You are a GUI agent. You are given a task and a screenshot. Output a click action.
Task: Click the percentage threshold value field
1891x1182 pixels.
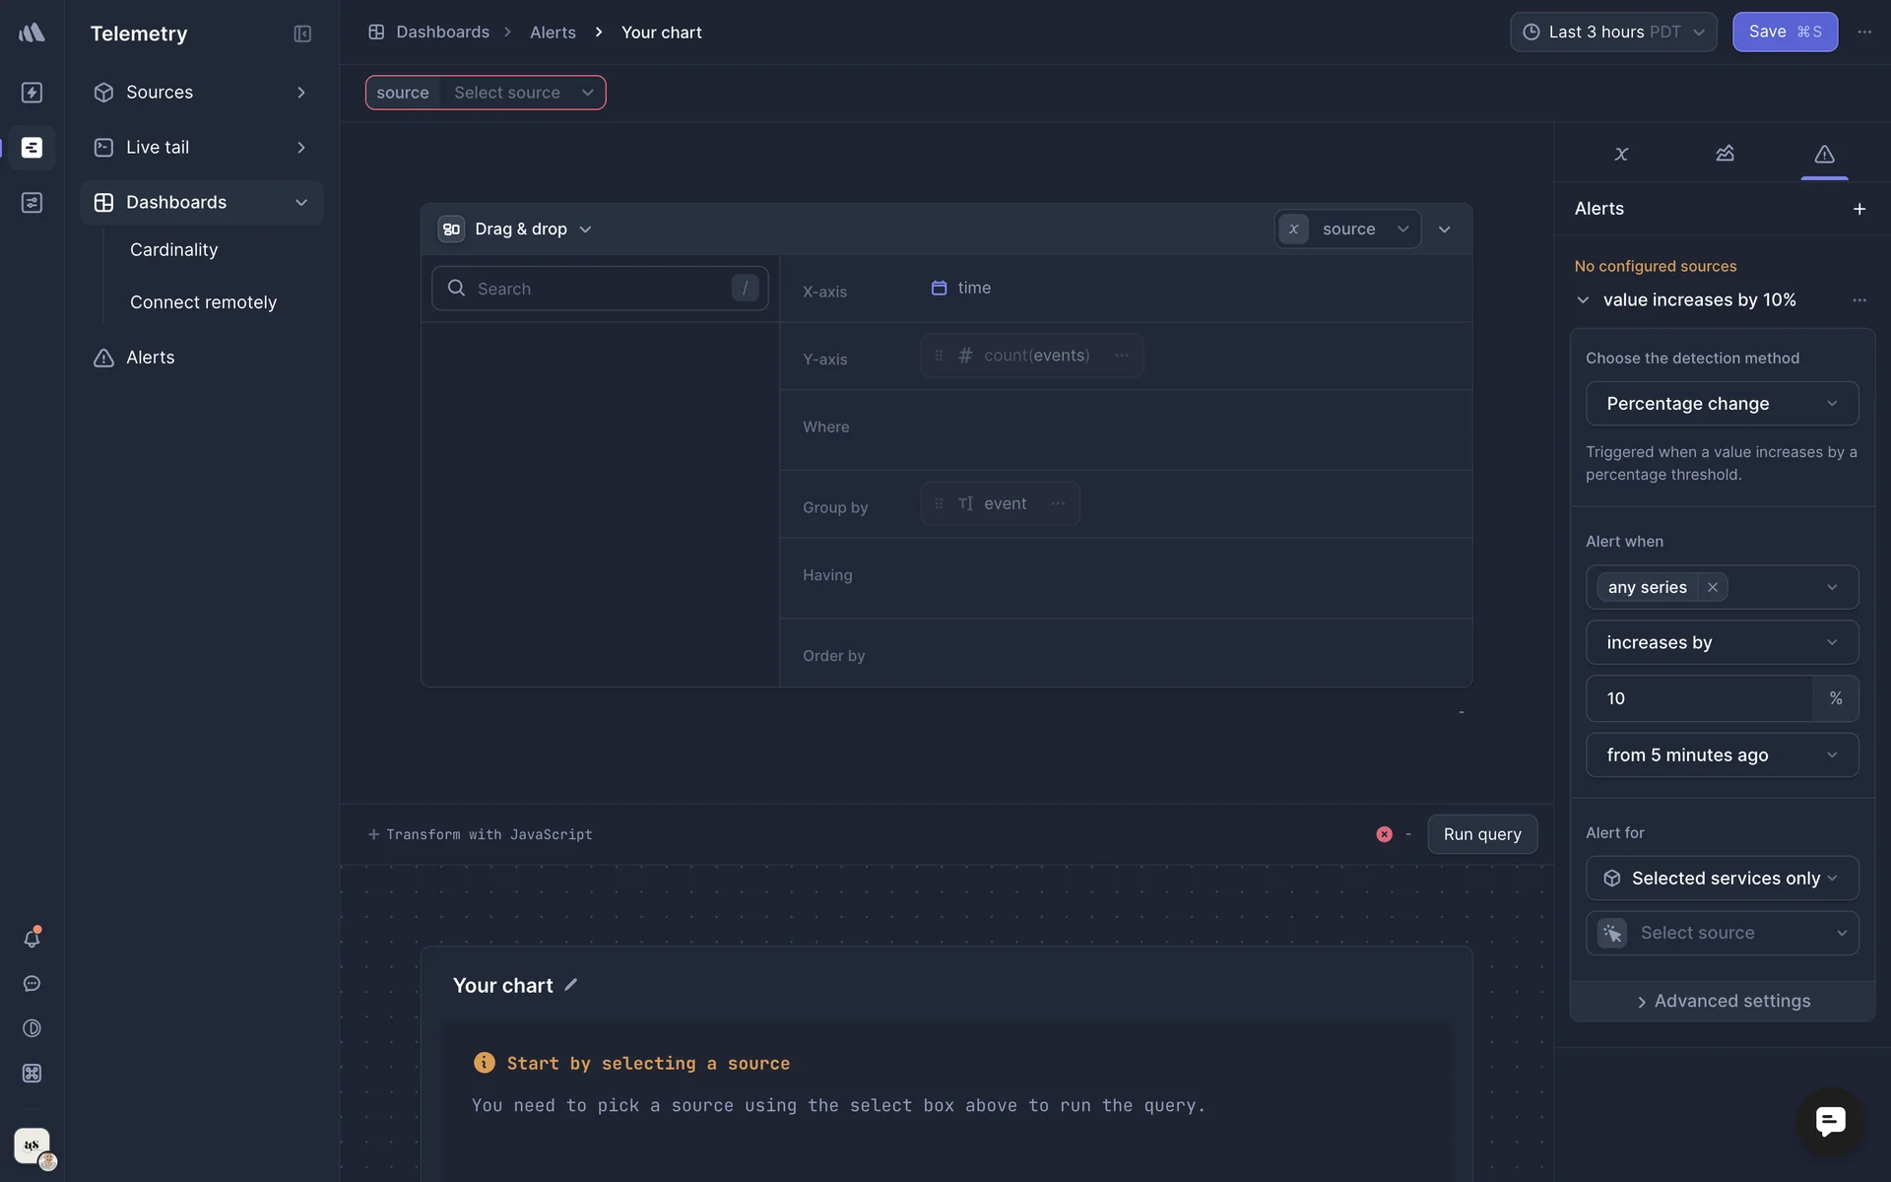(1699, 698)
